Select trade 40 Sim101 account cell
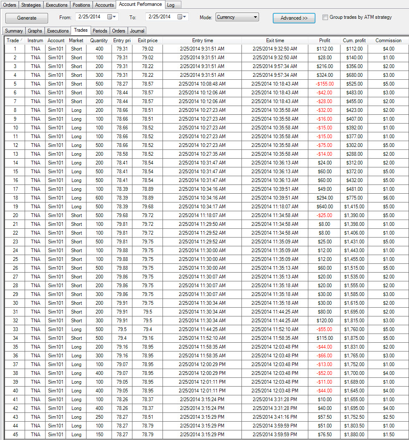Image resolution: width=409 pixels, height=440 pixels. point(56,391)
